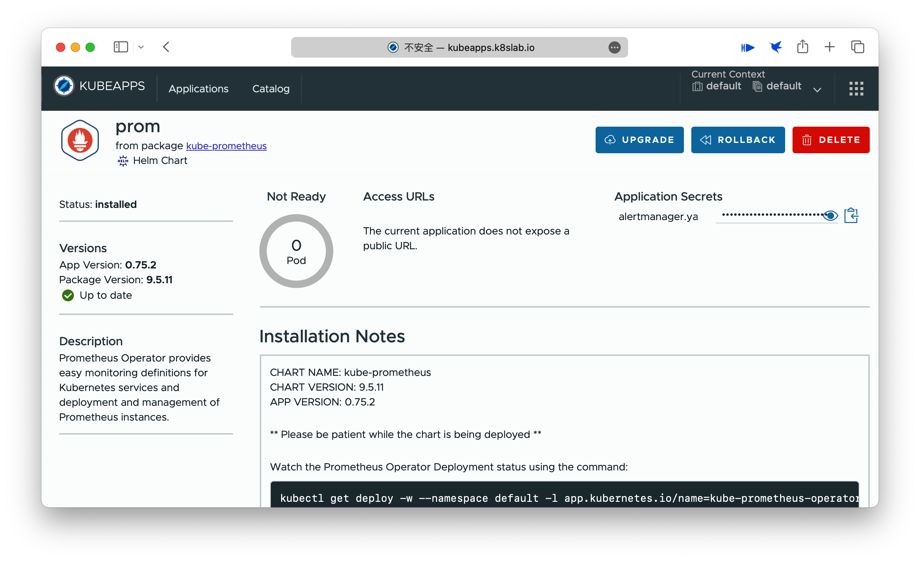Click the UPGRADE button
The height and width of the screenshot is (562, 920).
(640, 140)
